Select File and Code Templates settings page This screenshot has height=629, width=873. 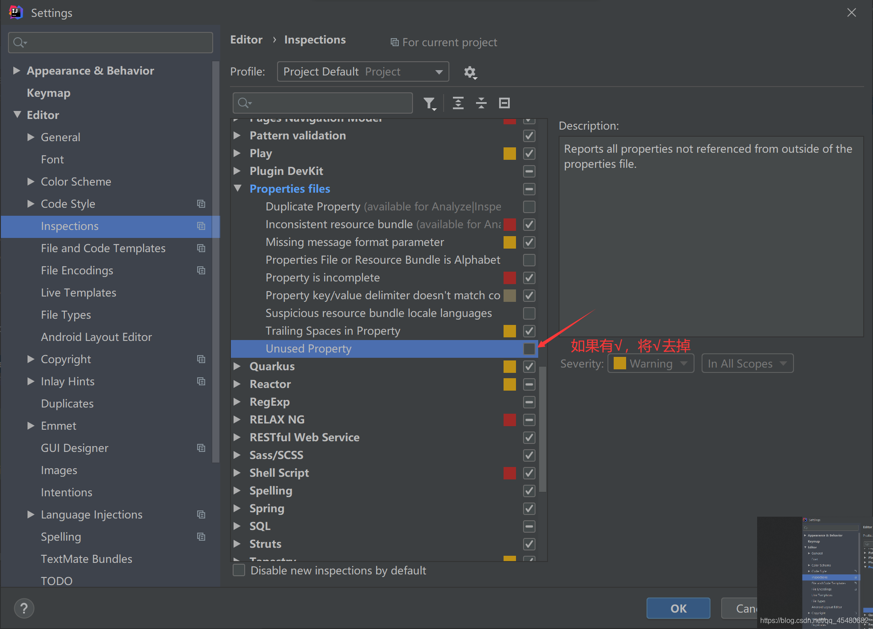[103, 248]
